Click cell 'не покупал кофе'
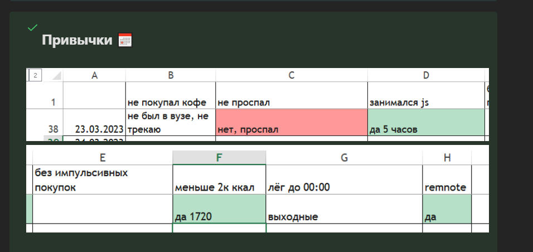Image resolution: width=533 pixels, height=252 pixels. coord(171,95)
